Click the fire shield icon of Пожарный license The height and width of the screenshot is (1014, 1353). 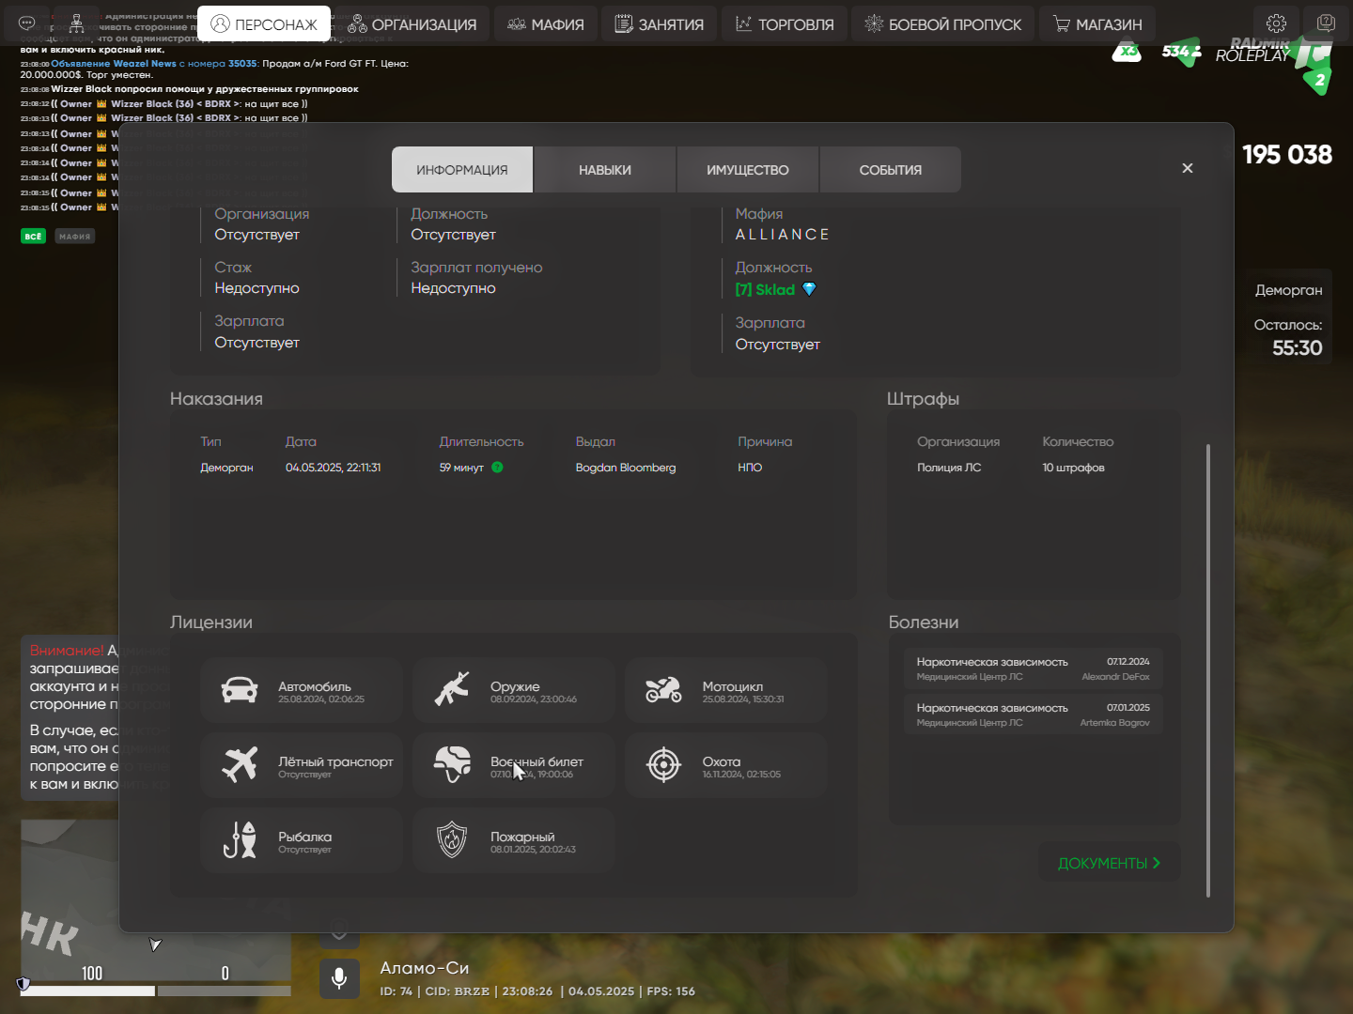pos(452,840)
